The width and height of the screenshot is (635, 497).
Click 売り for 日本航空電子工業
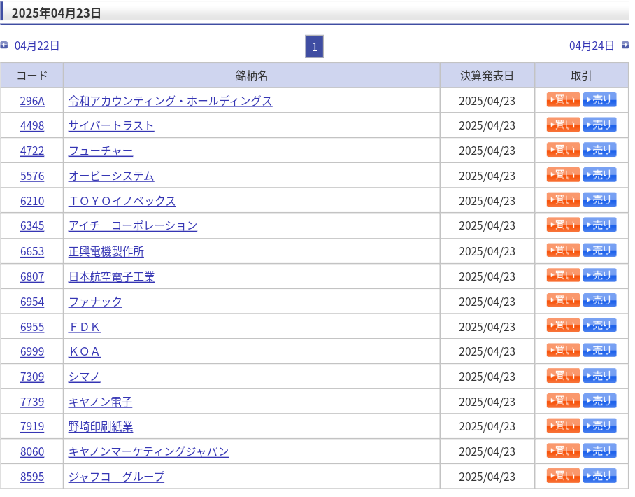click(x=599, y=276)
